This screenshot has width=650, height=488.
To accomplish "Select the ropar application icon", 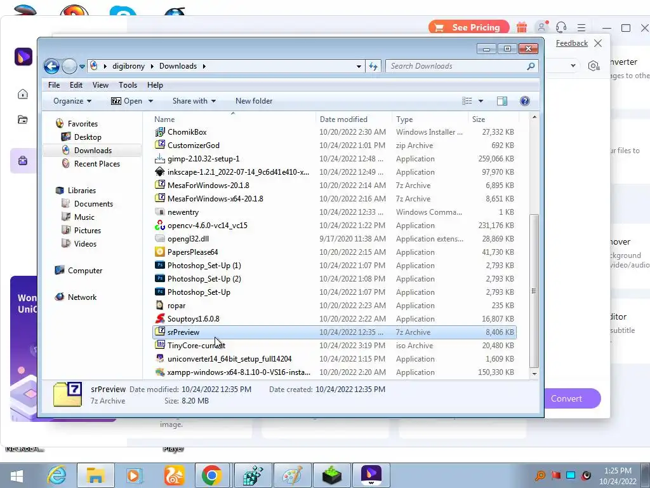I will pyautogui.click(x=159, y=306).
